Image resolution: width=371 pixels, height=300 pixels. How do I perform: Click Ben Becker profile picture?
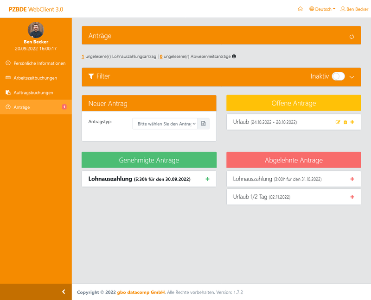point(36,30)
